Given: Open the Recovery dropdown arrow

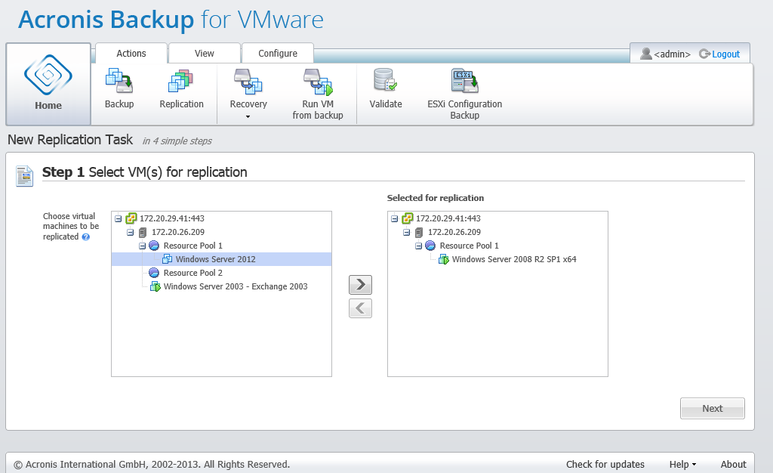Looking at the screenshot, I should tap(248, 117).
